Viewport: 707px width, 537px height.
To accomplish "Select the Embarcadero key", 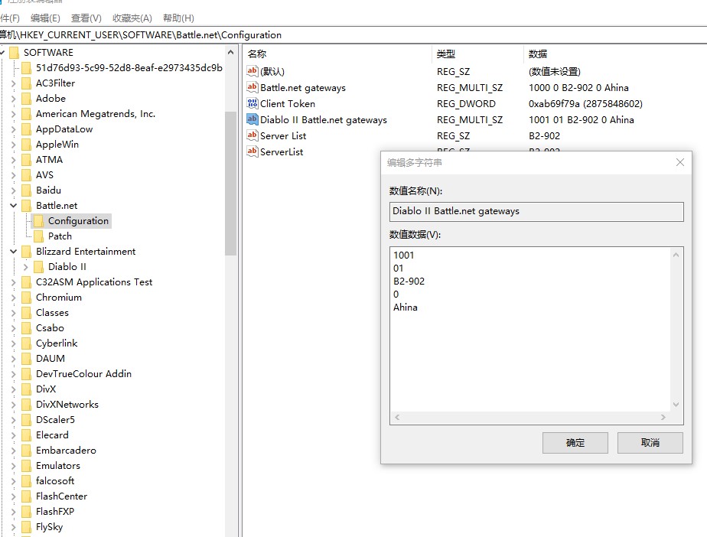I will [66, 451].
